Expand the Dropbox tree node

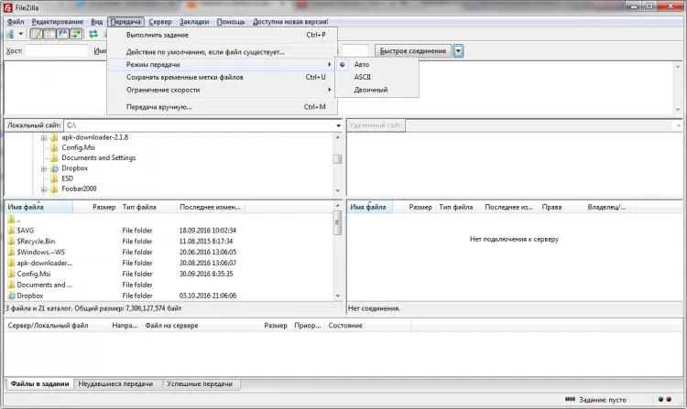point(44,169)
